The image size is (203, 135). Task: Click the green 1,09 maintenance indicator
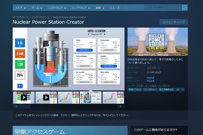click(x=20, y=64)
